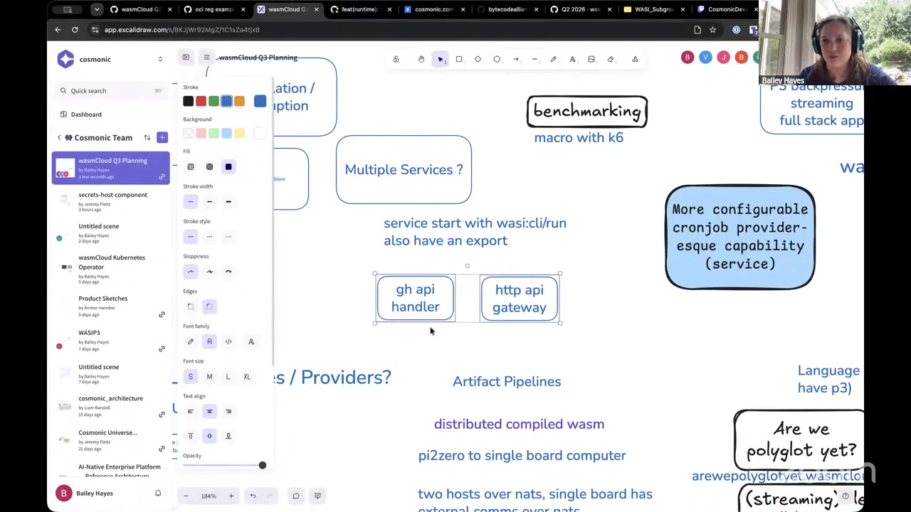Set stroke style to dashed
This screenshot has width=911, height=512.
tap(209, 237)
